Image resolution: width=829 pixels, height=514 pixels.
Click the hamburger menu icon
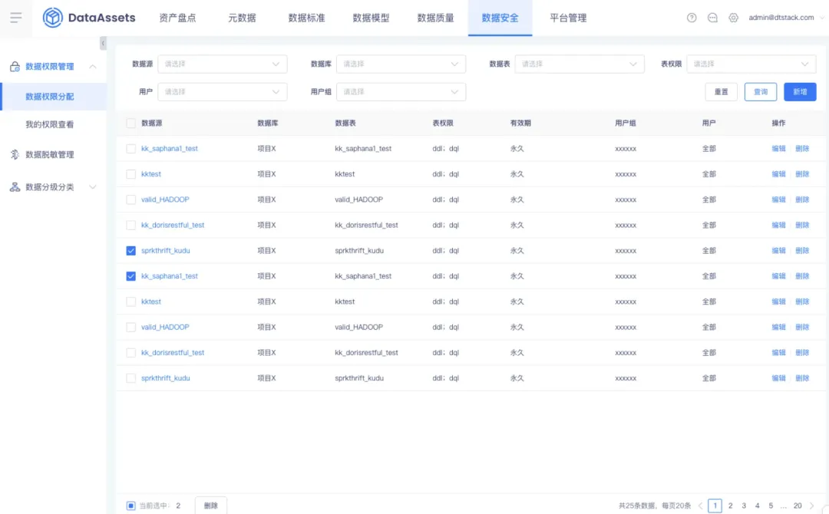(16, 18)
